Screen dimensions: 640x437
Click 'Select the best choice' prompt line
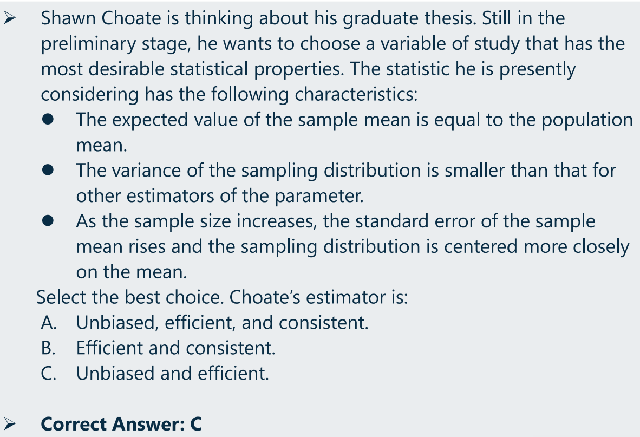(x=222, y=297)
